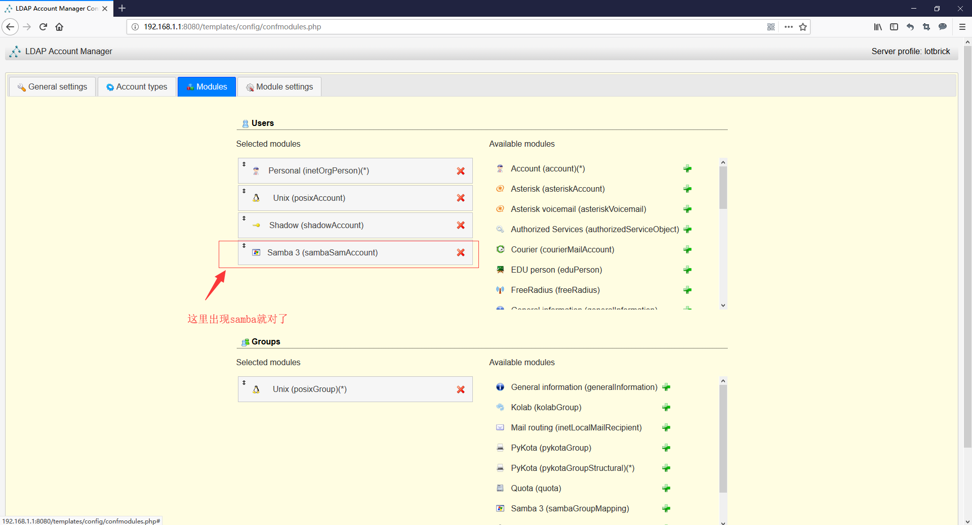Show the QR code for this page
The width and height of the screenshot is (972, 525).
771,27
